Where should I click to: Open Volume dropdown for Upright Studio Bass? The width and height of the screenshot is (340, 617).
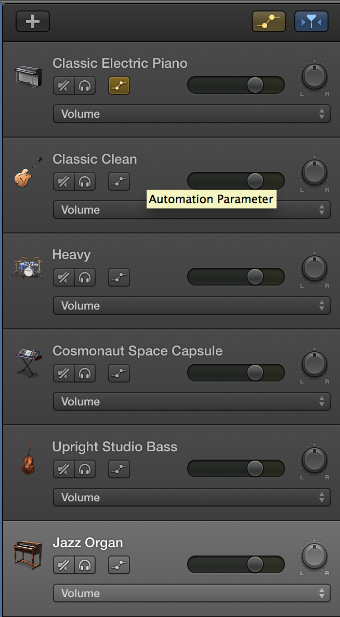coord(192,497)
